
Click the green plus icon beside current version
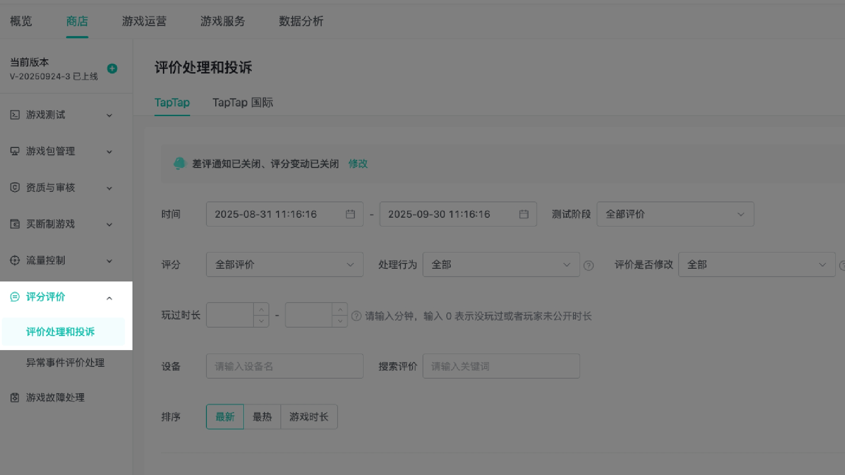coord(112,69)
